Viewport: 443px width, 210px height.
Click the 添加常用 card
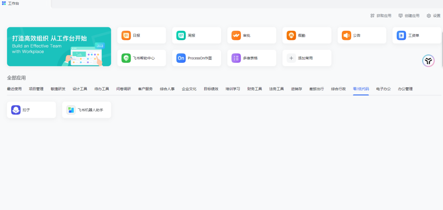click(307, 58)
